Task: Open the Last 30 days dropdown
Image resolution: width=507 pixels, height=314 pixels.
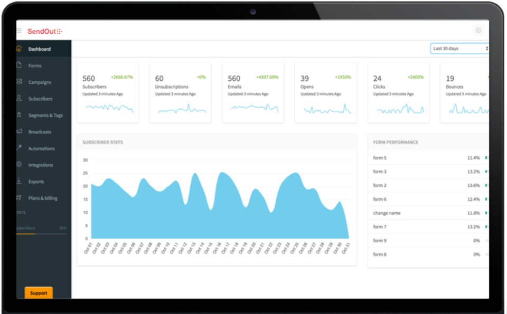Action: [x=458, y=47]
